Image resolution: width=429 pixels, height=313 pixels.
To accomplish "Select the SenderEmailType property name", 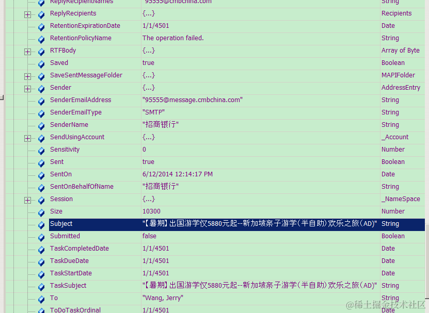I will [76, 112].
